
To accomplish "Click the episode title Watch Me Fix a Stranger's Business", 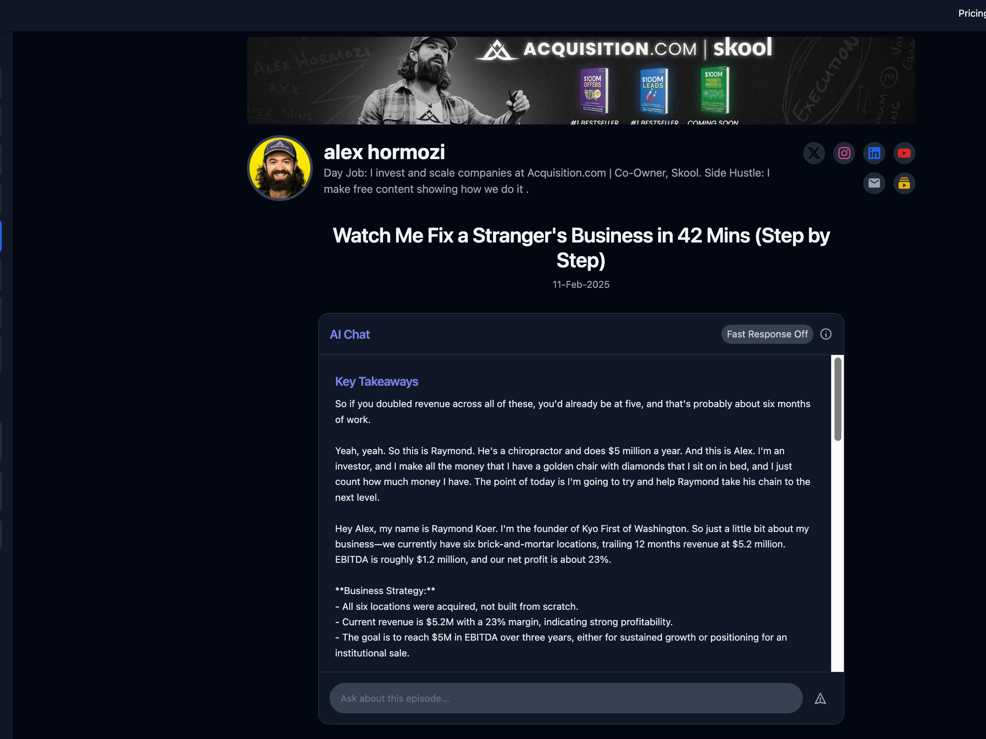I will click(581, 248).
